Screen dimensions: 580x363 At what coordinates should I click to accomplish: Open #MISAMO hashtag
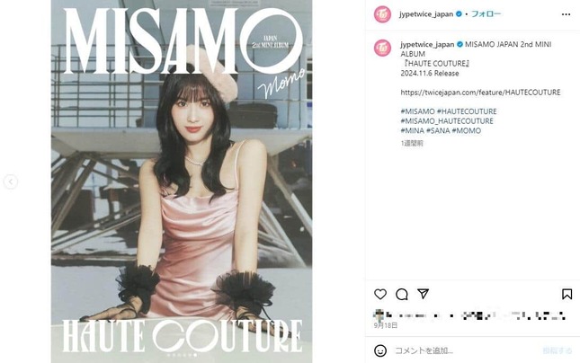coord(417,111)
